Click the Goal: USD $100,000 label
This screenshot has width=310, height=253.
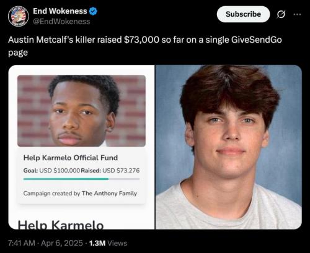51,171
